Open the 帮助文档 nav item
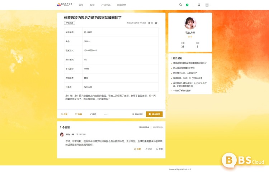 (122, 5)
